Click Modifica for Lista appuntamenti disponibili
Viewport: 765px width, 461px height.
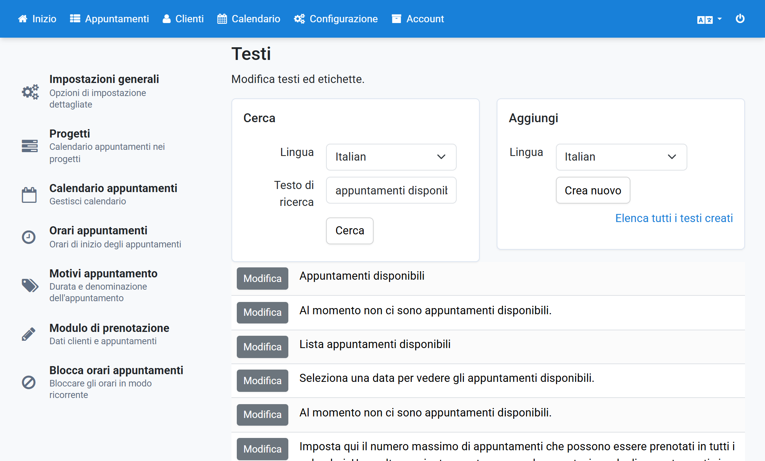pos(263,347)
